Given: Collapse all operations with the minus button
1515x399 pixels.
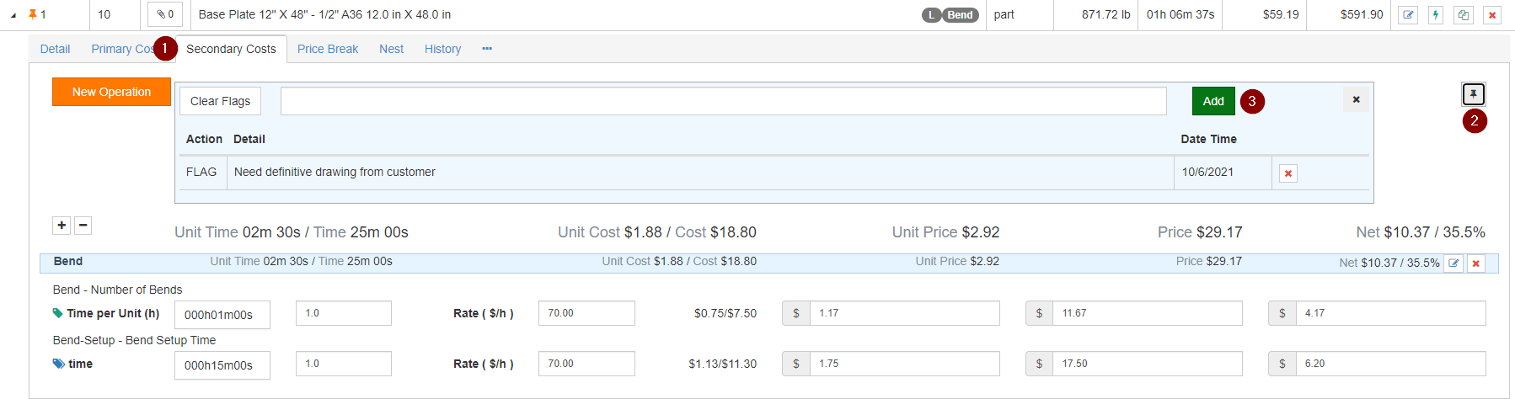Looking at the screenshot, I should coord(83,225).
